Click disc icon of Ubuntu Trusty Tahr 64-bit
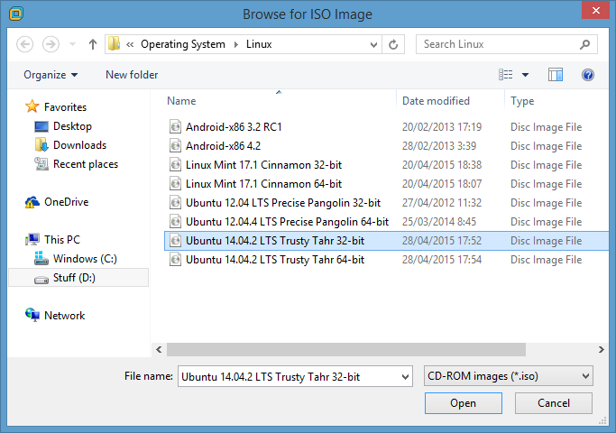Screen dimensions: 616x433 pyautogui.click(x=175, y=260)
